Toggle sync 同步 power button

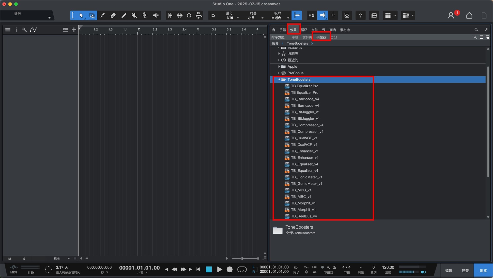[296, 267]
